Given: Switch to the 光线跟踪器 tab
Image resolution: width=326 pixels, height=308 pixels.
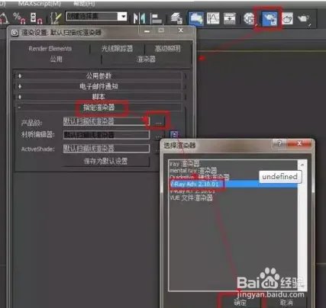Looking at the screenshot, I should 117,48.
